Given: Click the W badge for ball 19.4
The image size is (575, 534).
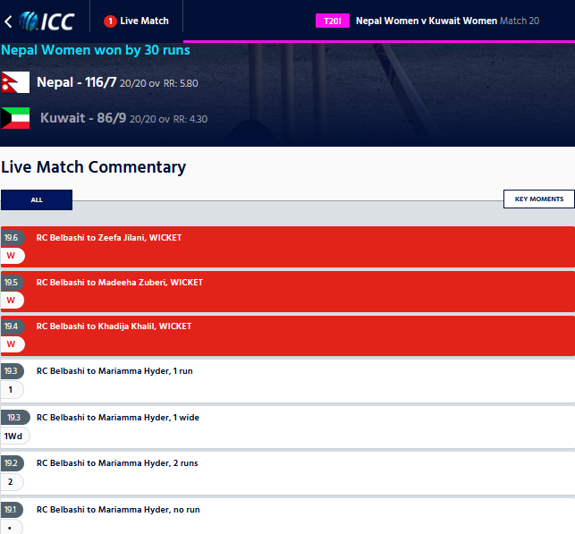Looking at the screenshot, I should pos(13,344).
